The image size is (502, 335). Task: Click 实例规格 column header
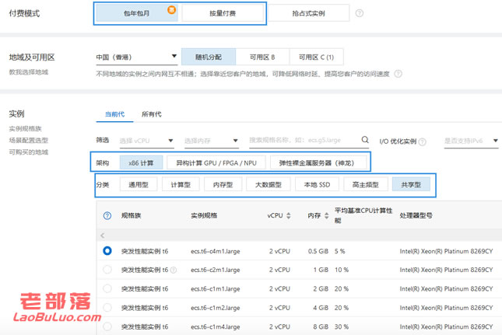204,215
